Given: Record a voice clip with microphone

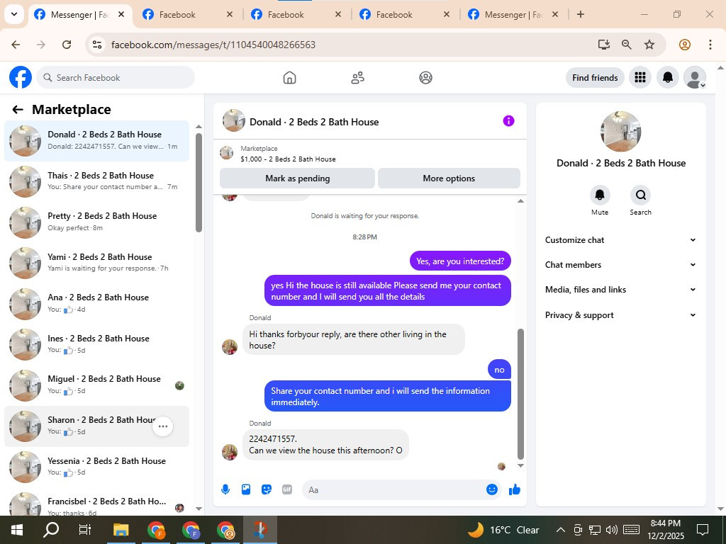Looking at the screenshot, I should coord(225,489).
